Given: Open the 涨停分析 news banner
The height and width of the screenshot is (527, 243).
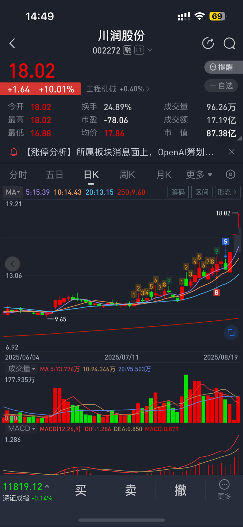Looking at the screenshot, I should click(x=119, y=152).
